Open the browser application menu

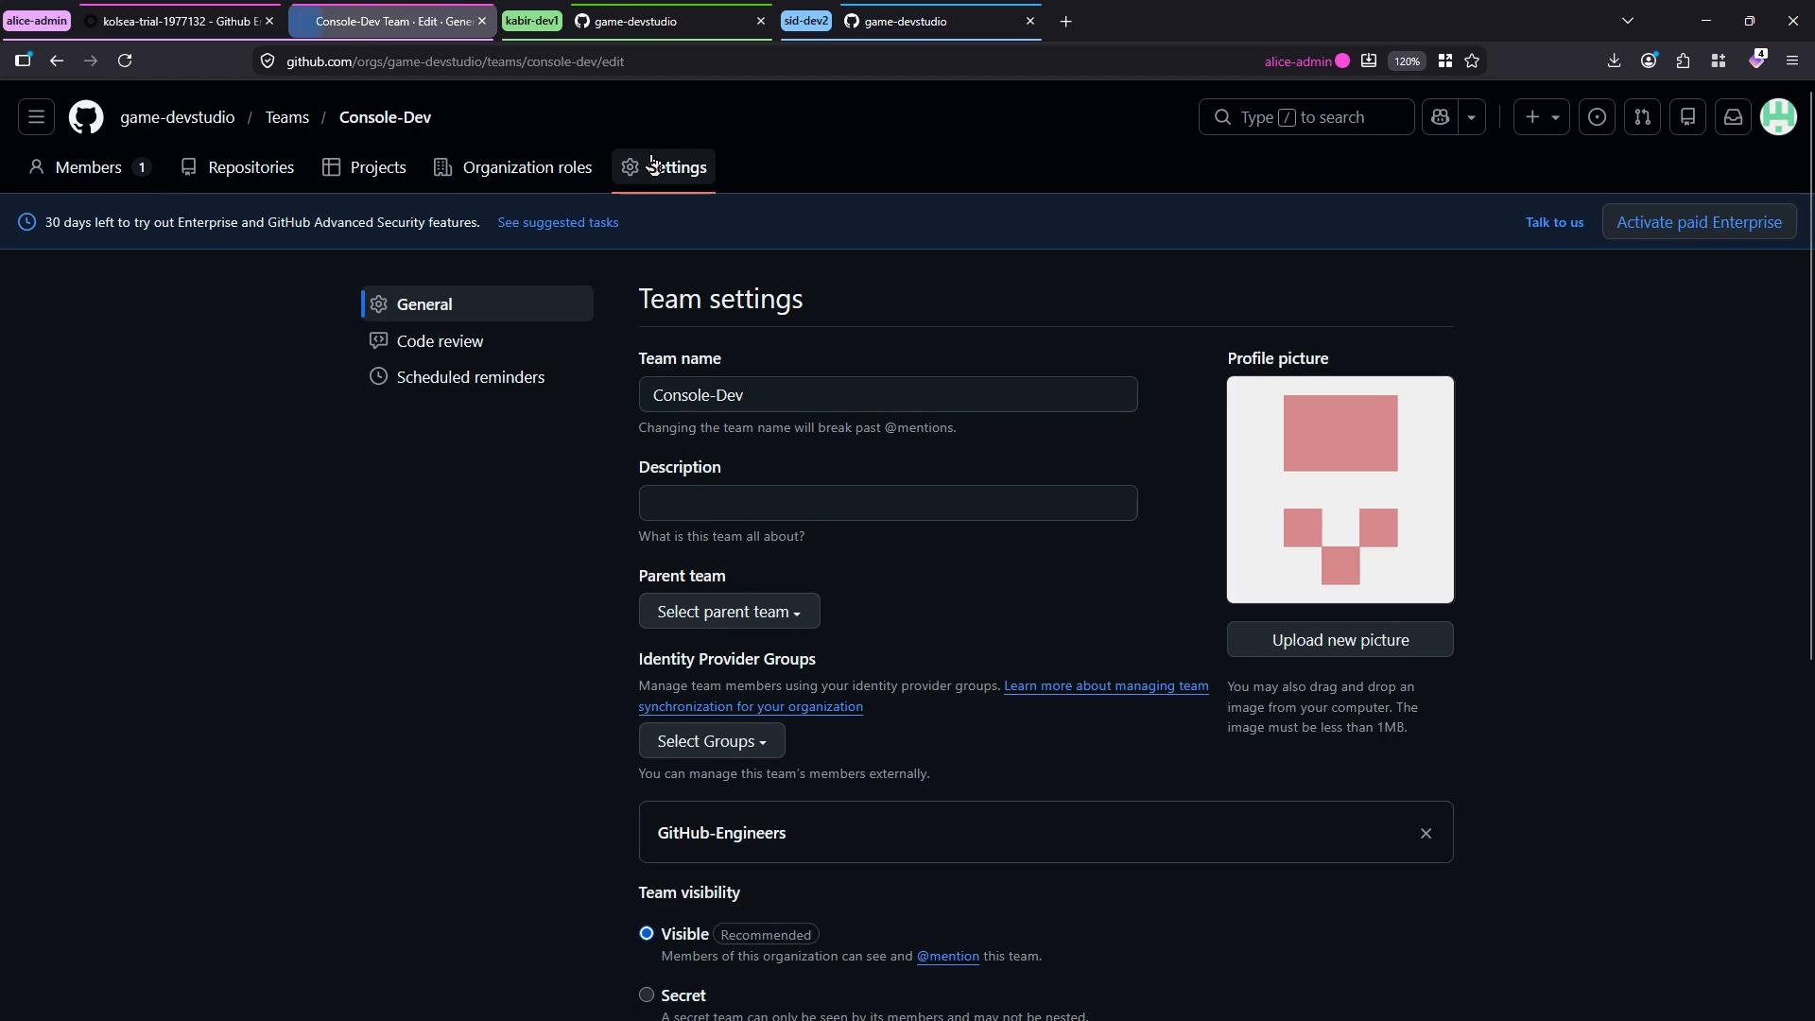[x=1792, y=61]
